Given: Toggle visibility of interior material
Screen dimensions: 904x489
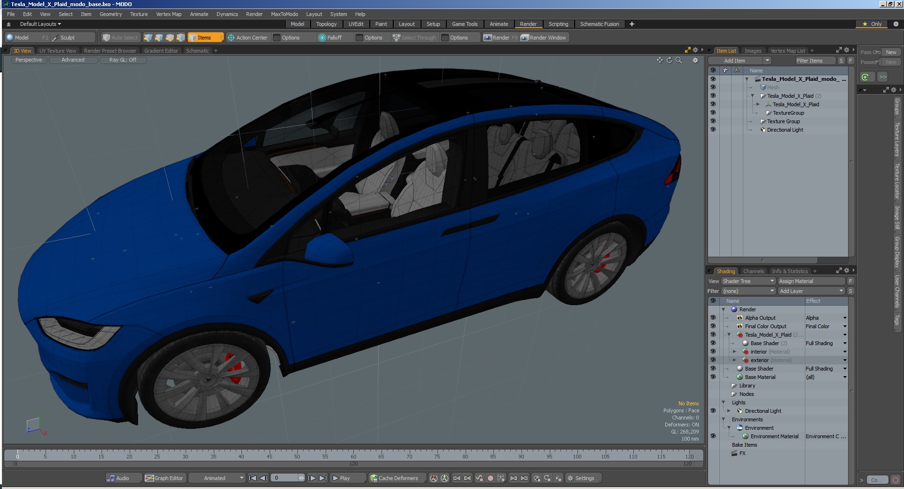Looking at the screenshot, I should 713,351.
